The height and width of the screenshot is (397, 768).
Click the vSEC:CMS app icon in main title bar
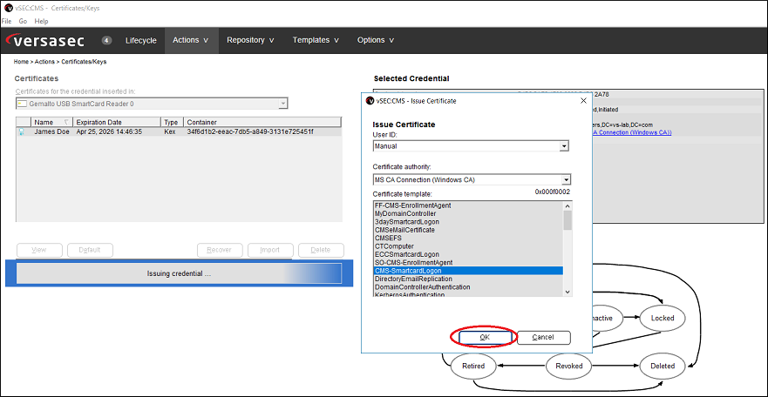[x=8, y=9]
